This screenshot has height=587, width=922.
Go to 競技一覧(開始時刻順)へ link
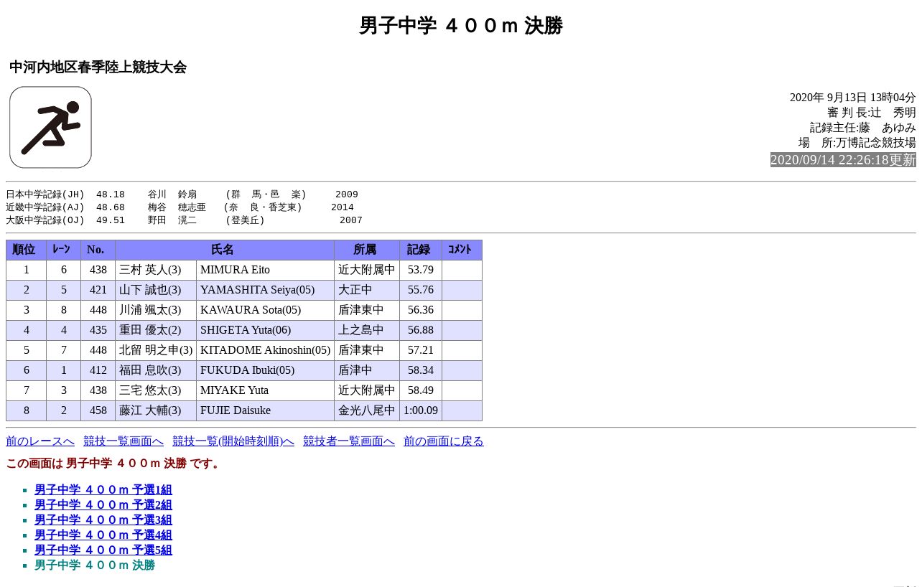point(233,441)
